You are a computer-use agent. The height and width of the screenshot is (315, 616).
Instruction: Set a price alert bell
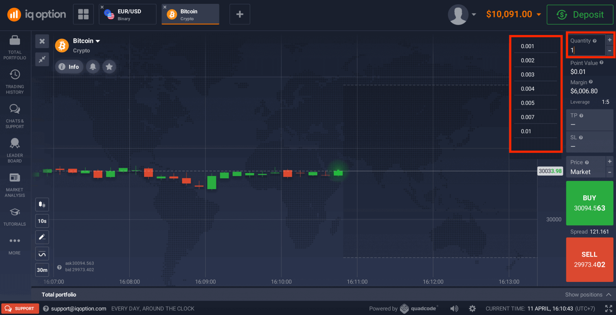[x=93, y=67]
